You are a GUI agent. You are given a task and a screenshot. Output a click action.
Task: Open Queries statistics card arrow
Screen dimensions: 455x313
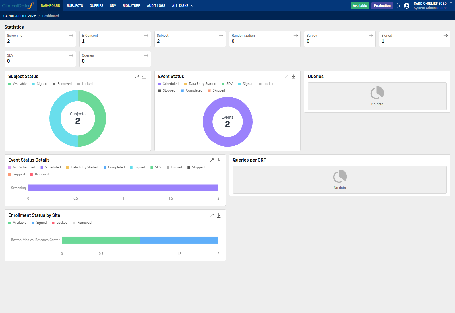[146, 55]
